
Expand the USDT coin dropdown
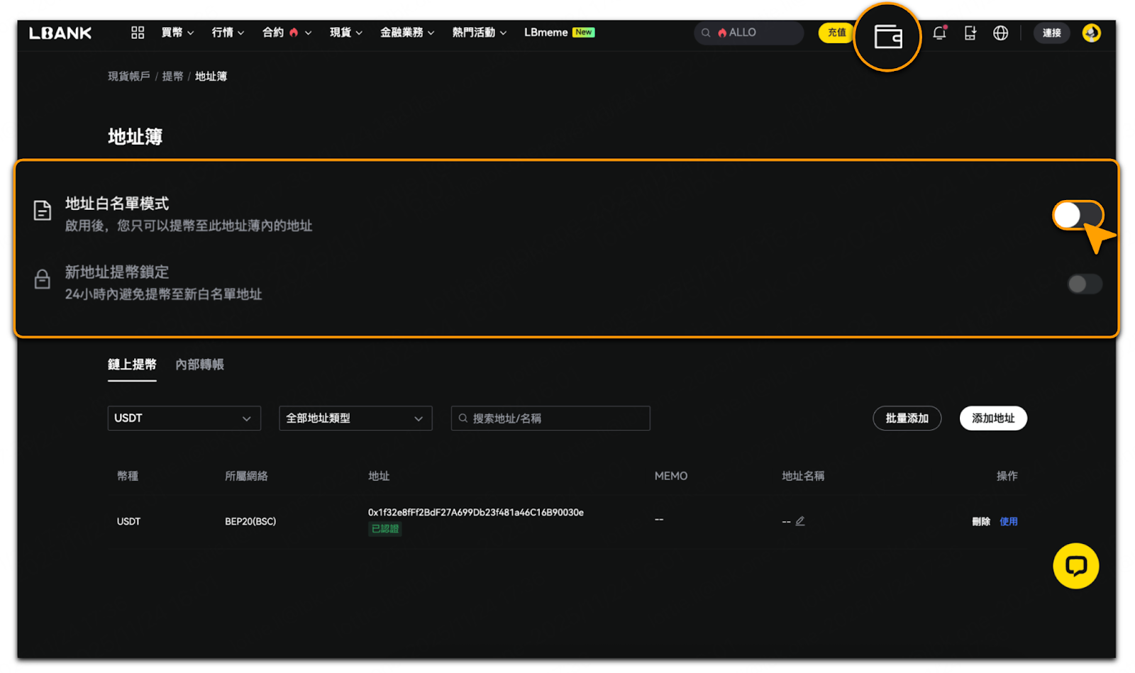pos(184,418)
